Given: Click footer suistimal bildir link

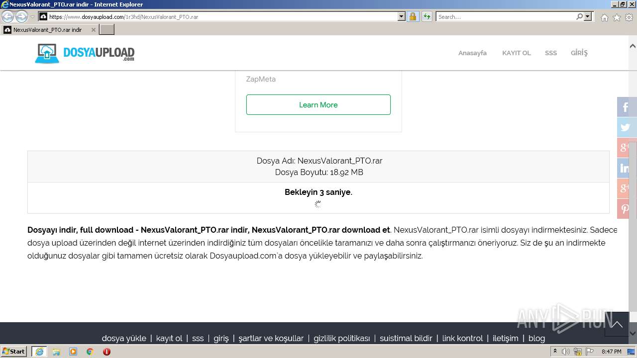Looking at the screenshot, I should (x=406, y=338).
